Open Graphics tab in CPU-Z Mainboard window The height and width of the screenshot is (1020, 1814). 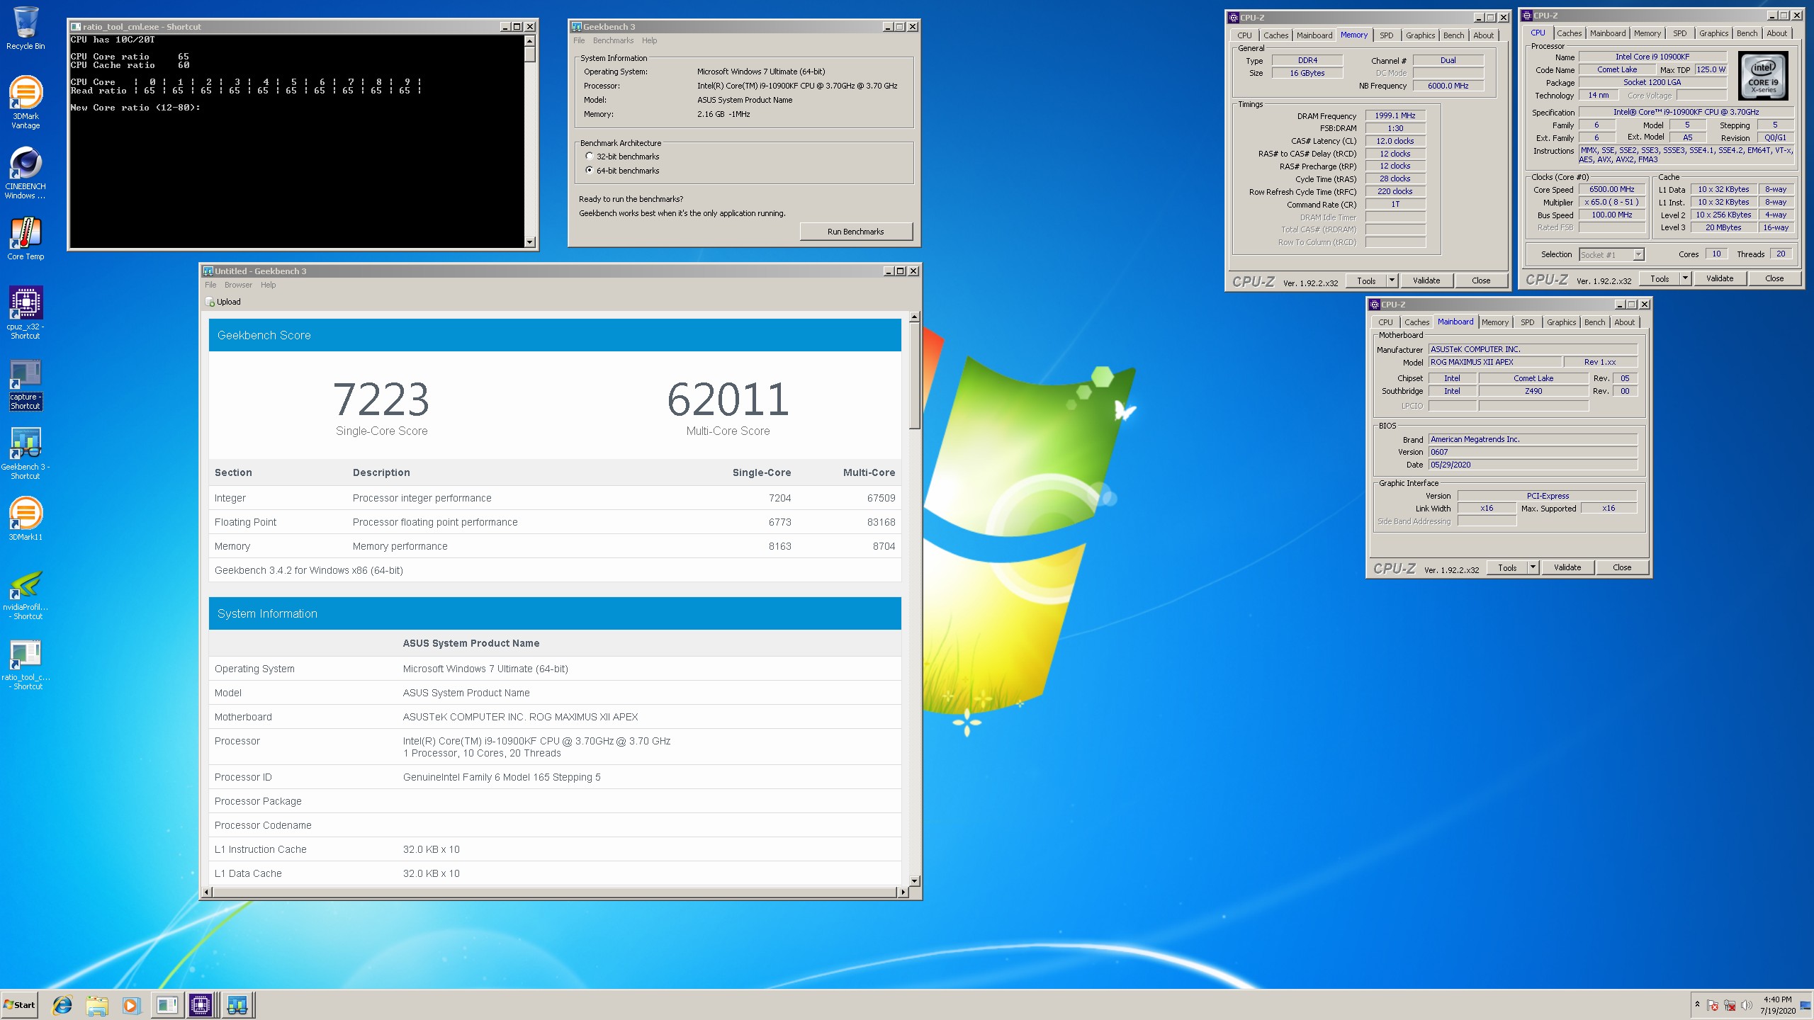pos(1561,322)
